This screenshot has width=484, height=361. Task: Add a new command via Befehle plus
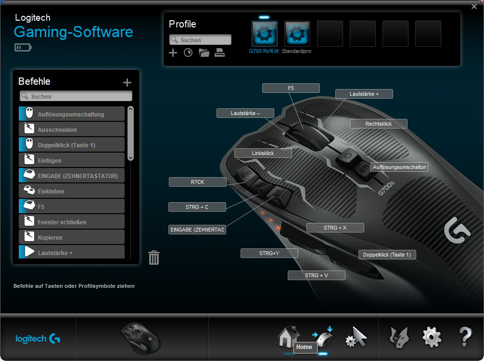tap(127, 82)
